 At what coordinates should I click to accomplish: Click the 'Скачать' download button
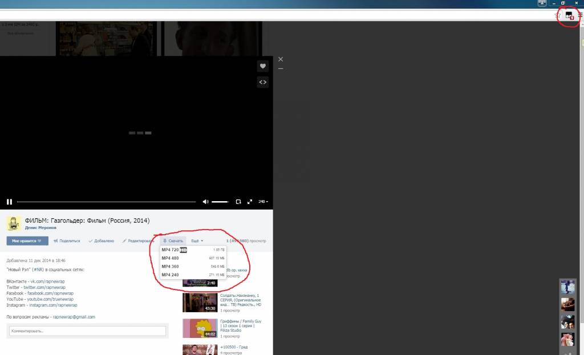(x=173, y=241)
